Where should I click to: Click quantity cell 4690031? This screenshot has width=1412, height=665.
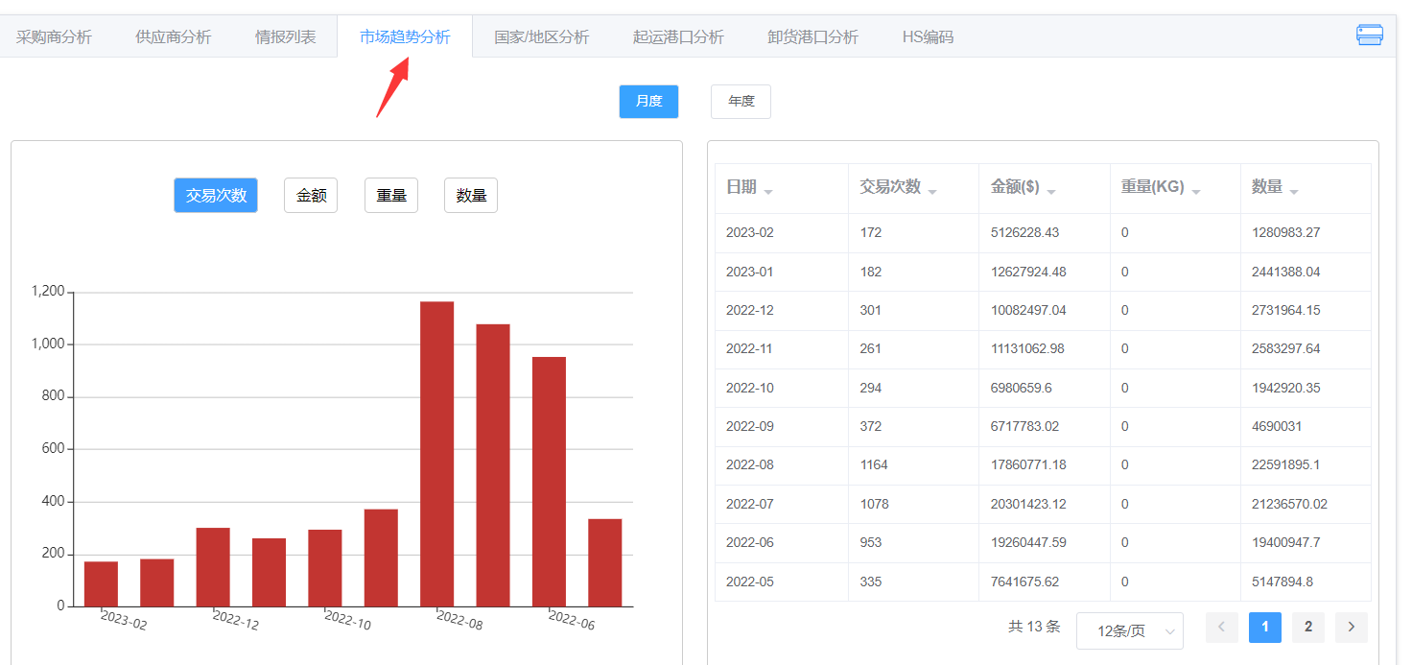tap(1277, 426)
